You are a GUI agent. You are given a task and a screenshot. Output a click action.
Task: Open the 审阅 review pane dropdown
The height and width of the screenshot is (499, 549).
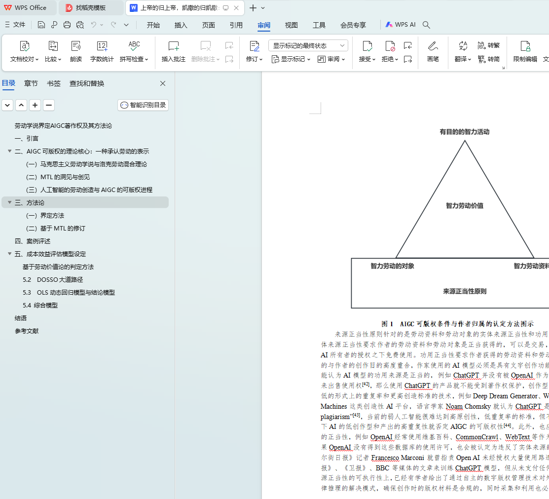(x=331, y=59)
